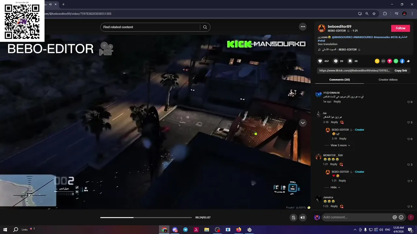Open File Explorer from the taskbar
Screen dimensions: 417x234
point(207,230)
